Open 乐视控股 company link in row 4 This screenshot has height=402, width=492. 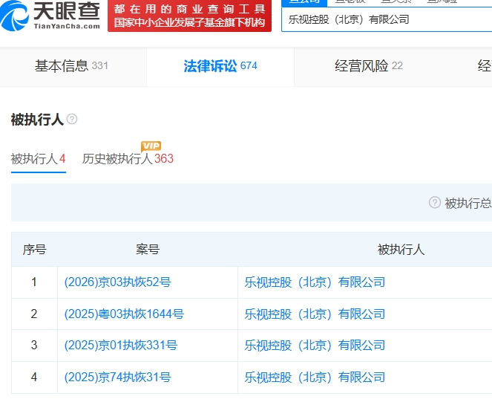tap(315, 377)
